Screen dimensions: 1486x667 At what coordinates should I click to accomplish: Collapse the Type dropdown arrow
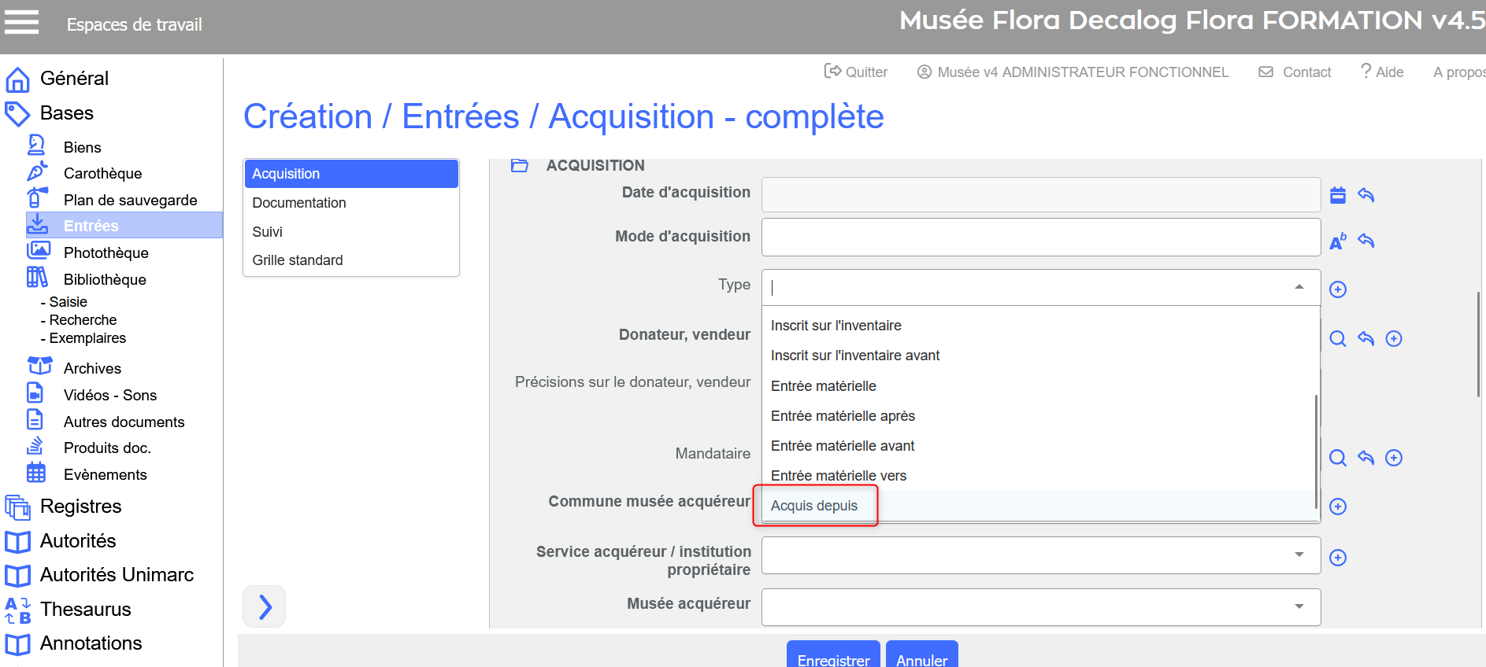click(x=1299, y=287)
